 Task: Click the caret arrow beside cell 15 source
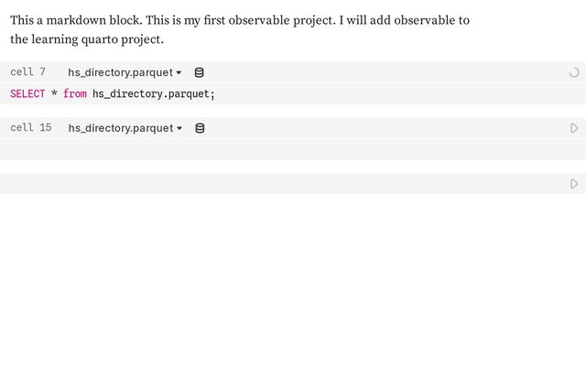179,128
